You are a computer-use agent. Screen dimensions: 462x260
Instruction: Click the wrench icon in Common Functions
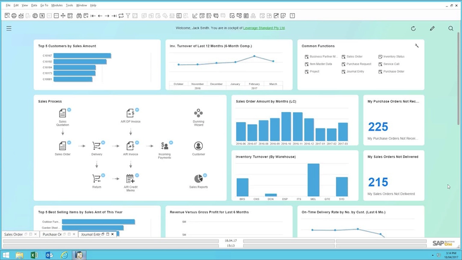(417, 46)
